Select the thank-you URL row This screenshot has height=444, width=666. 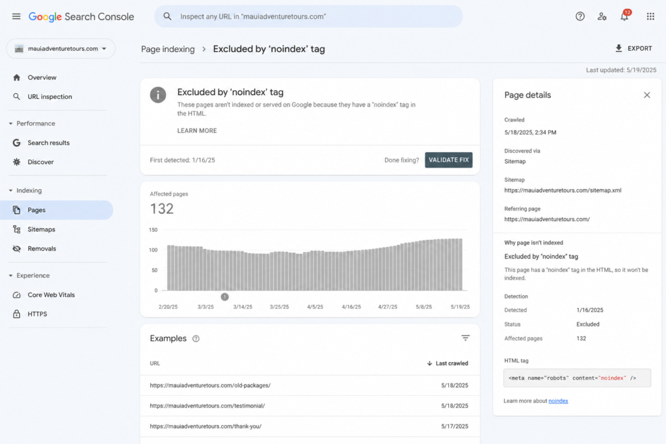[310, 426]
